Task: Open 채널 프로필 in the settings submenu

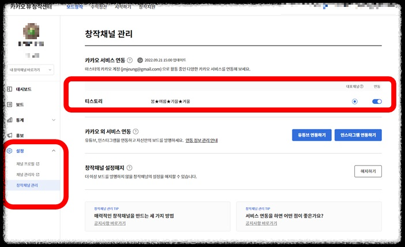Action: point(25,164)
